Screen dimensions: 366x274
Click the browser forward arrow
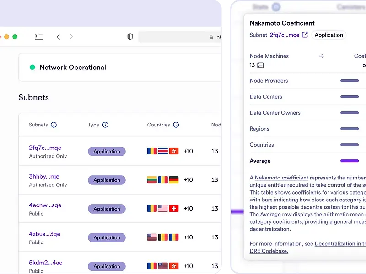point(71,37)
